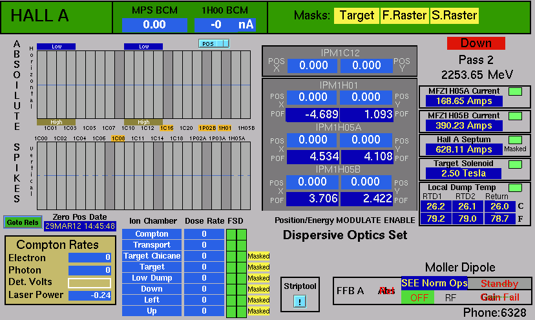Click the Compton FSD green indicator cells
This screenshot has height=320, width=535.
point(236,234)
